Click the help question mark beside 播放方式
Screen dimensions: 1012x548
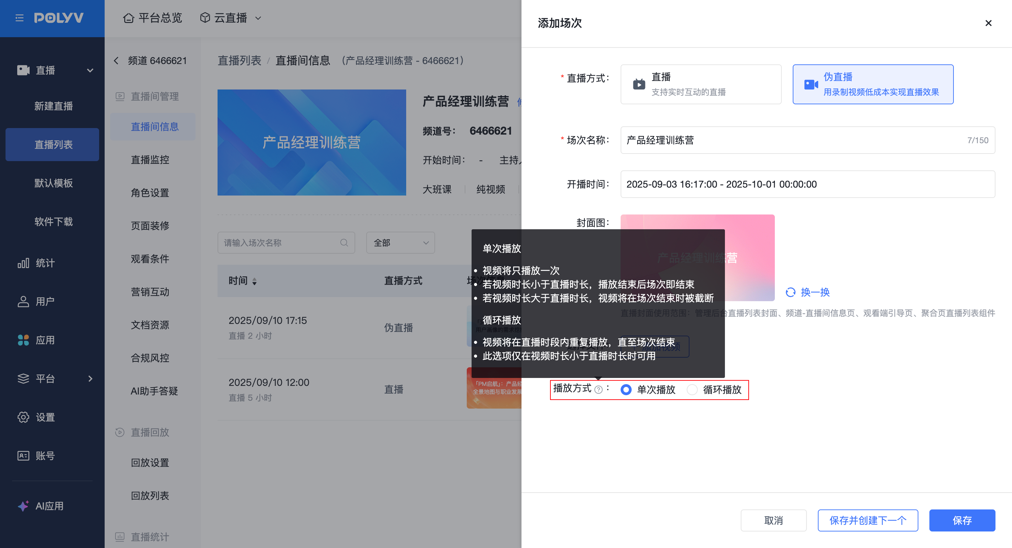coord(598,390)
